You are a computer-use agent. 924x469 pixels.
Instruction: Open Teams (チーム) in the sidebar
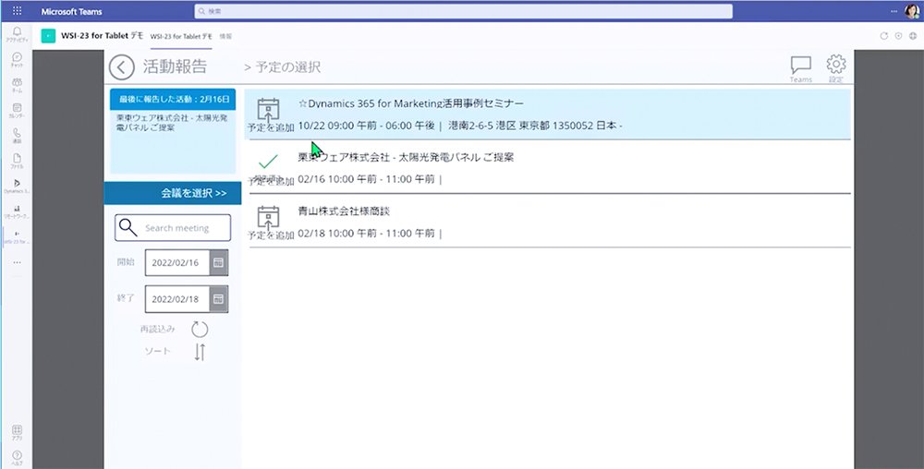17,85
